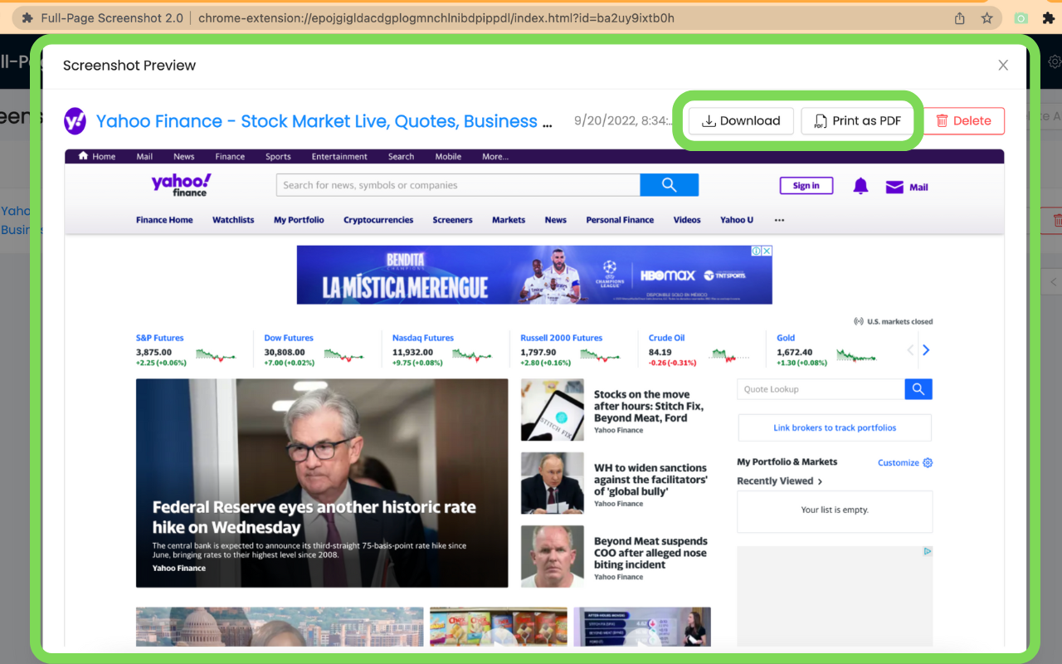Open the My Portfolio tab
The height and width of the screenshot is (664, 1062).
click(299, 220)
